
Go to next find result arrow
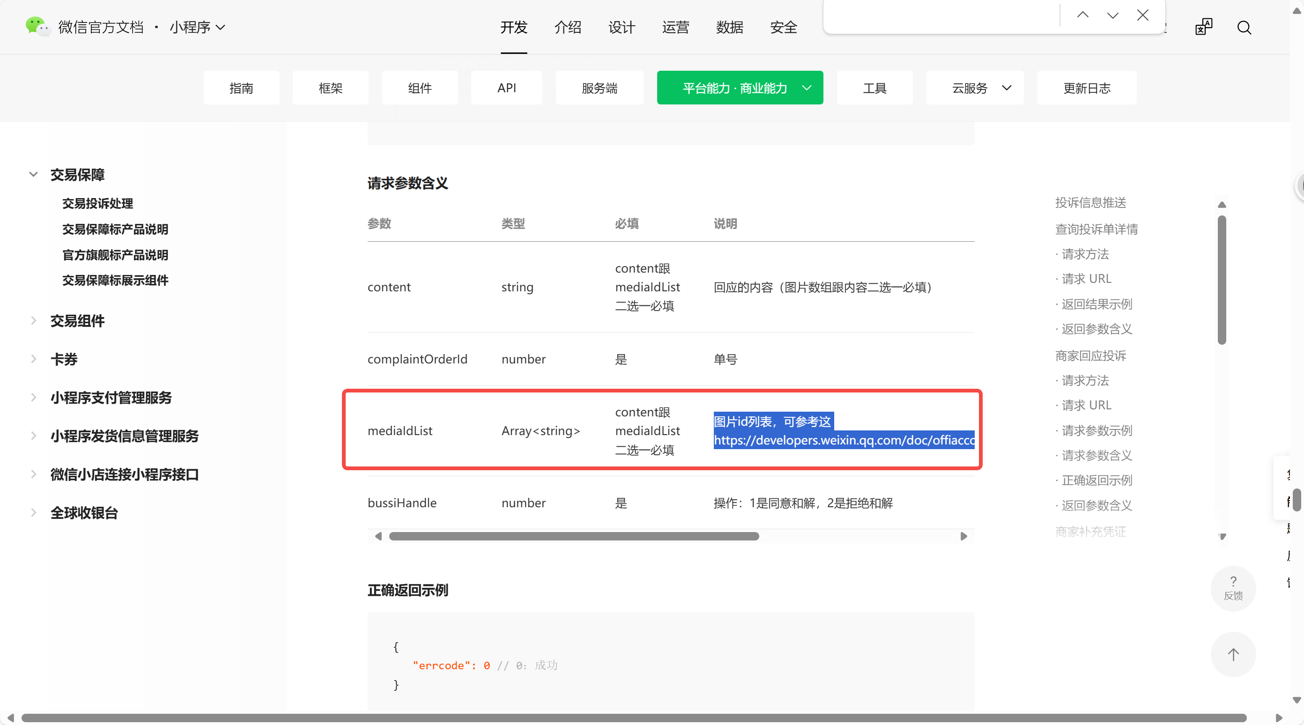[x=1112, y=15]
